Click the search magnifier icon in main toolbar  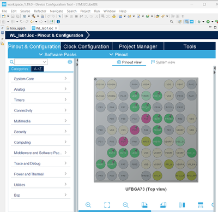(172, 21)
